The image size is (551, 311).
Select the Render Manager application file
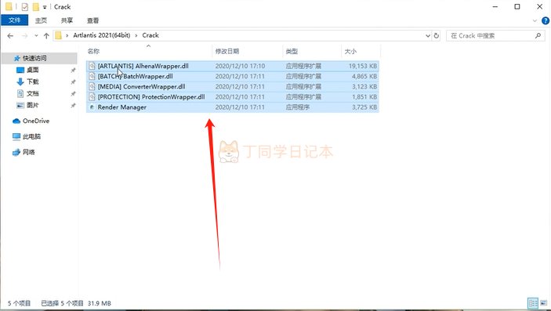(122, 107)
